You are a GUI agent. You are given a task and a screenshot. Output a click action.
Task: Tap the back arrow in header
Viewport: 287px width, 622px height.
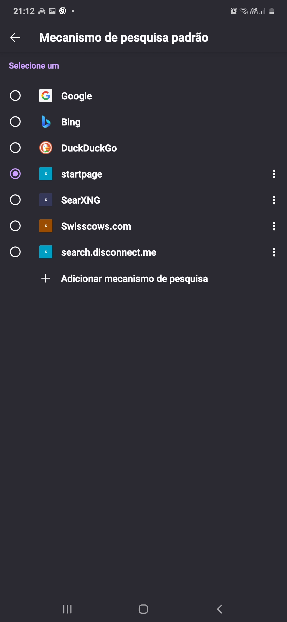[x=15, y=37]
